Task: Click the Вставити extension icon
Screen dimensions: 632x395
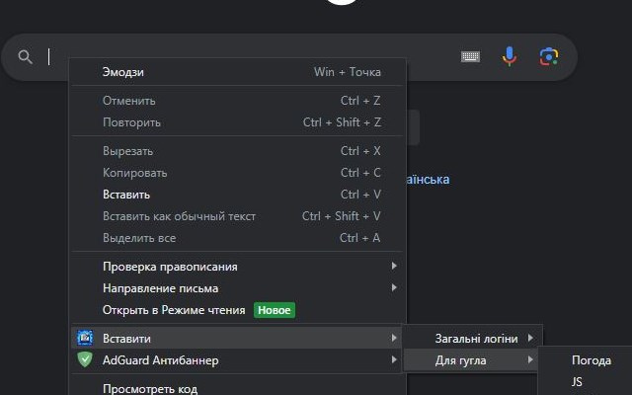Action: coord(85,339)
